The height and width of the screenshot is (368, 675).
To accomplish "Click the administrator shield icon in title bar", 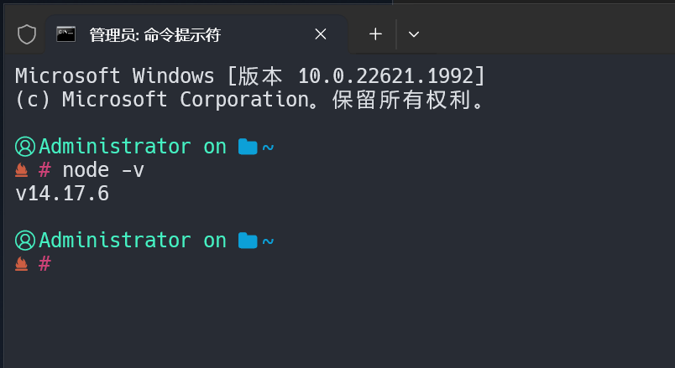I will pos(27,34).
